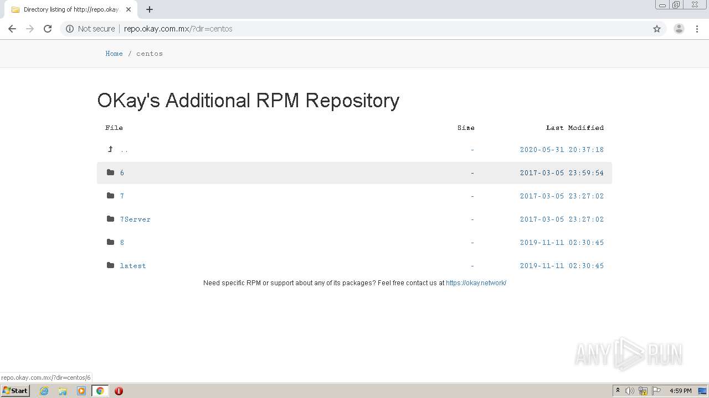Click the latest row's date 2019-11-11 02:30:45
This screenshot has width=709, height=398.
(562, 266)
